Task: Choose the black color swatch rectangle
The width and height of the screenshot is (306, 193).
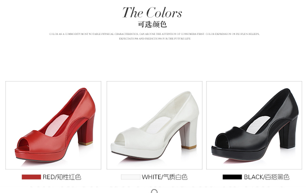Action: [232, 177]
